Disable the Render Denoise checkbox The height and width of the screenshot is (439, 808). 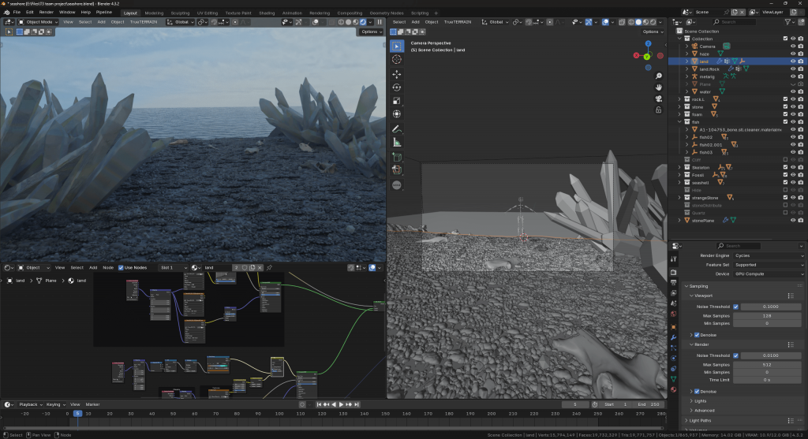[x=697, y=392]
